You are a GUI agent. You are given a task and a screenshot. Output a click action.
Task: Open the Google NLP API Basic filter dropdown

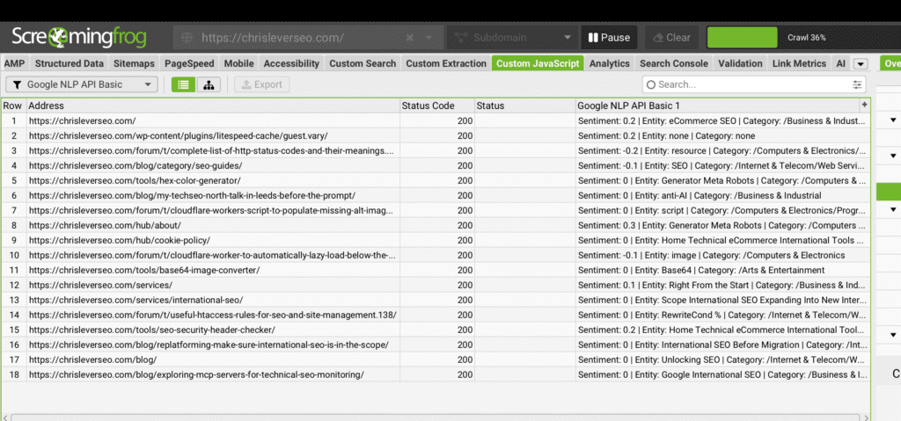(x=82, y=84)
